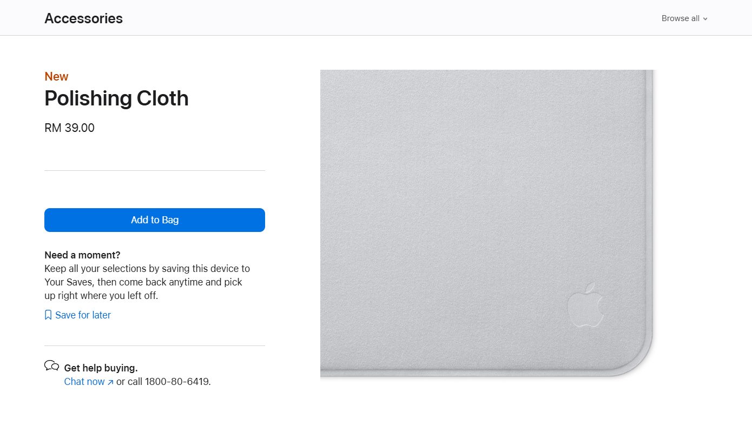752x432 pixels.
Task: Add the Polishing Cloth to the bag
Action: click(x=155, y=220)
